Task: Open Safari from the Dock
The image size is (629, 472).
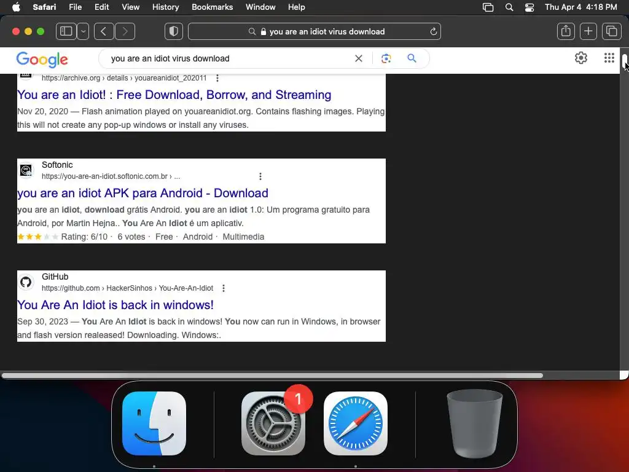Action: pyautogui.click(x=356, y=423)
